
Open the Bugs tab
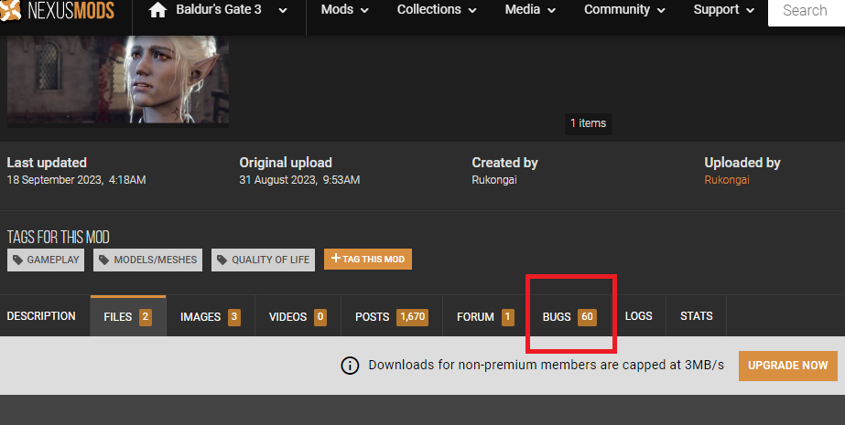(569, 317)
